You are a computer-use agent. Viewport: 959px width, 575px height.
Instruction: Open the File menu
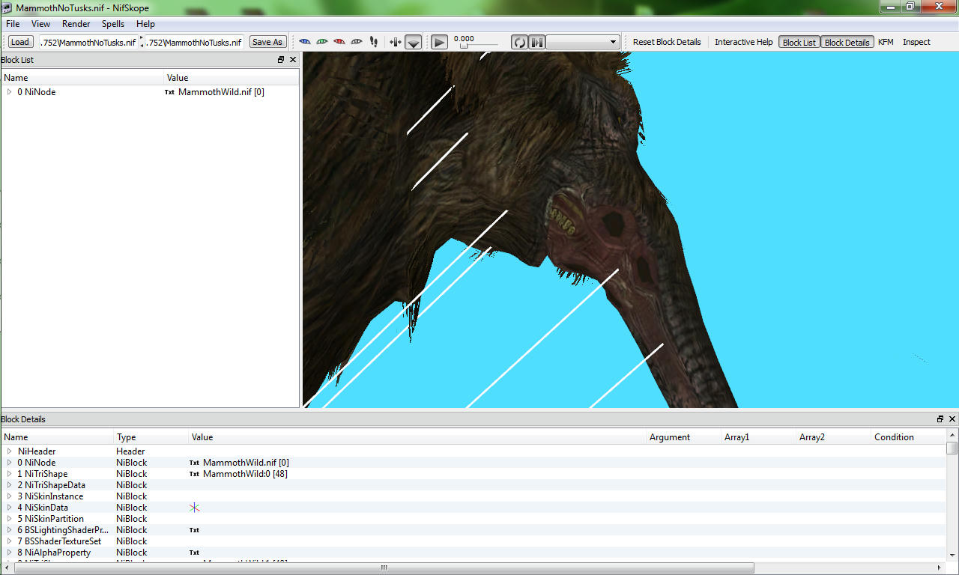[13, 24]
